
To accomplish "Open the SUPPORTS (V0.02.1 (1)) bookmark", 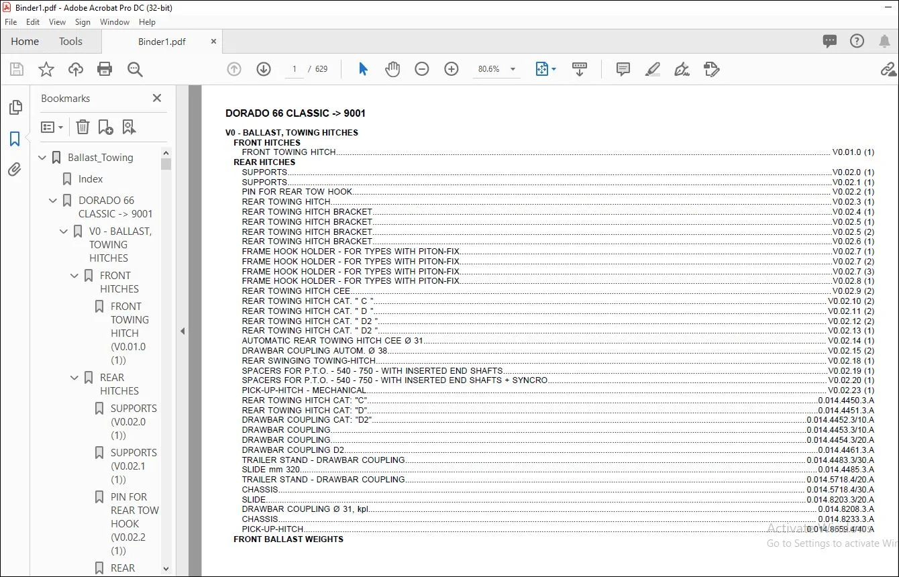I will click(134, 466).
